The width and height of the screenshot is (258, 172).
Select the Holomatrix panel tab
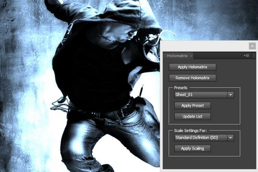tap(177, 56)
